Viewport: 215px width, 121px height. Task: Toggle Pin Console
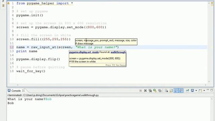(187, 91)
